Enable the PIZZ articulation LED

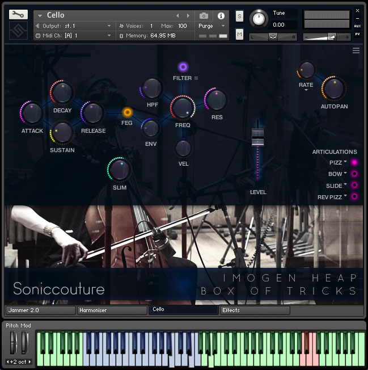click(x=355, y=163)
